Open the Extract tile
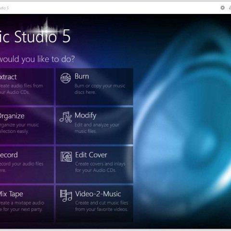 point(27,87)
